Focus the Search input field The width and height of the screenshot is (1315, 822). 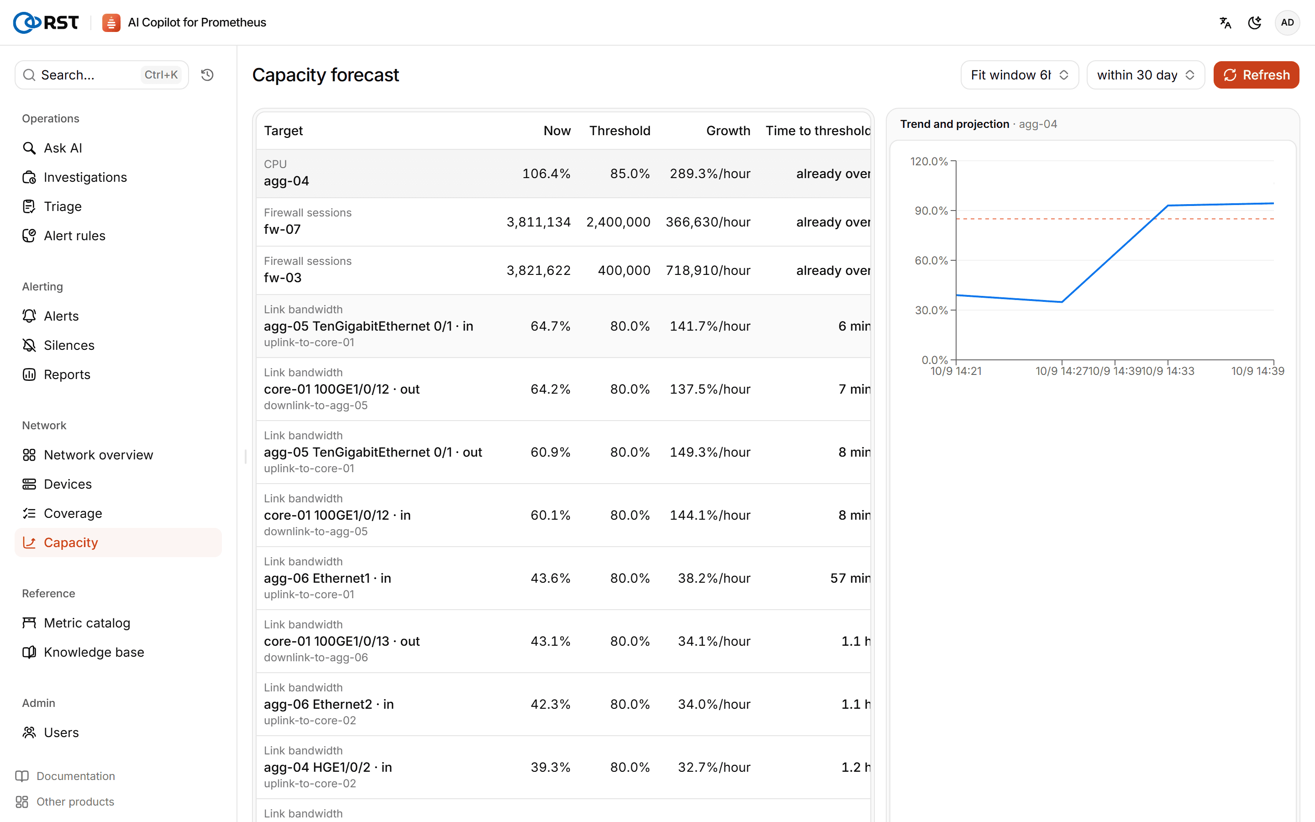coord(102,75)
